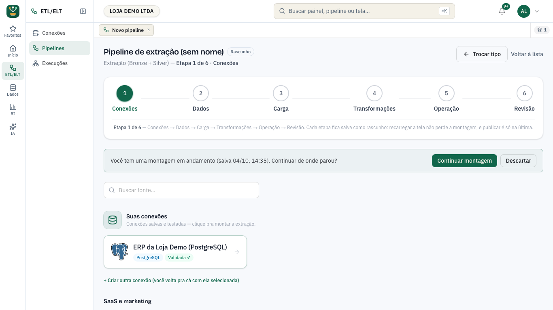553x310 pixels.
Task: Open notifications bell
Action: tap(502, 11)
